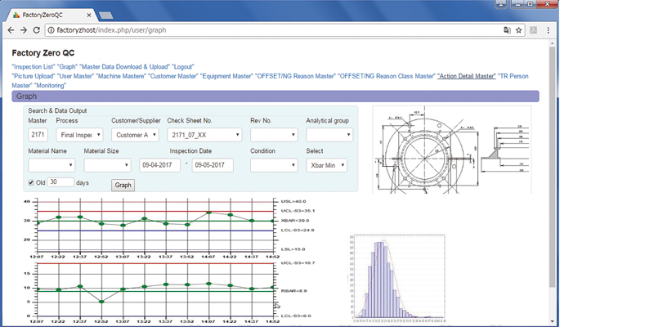The width and height of the screenshot is (654, 327).
Task: Click the browser forward arrow
Action: point(23,30)
